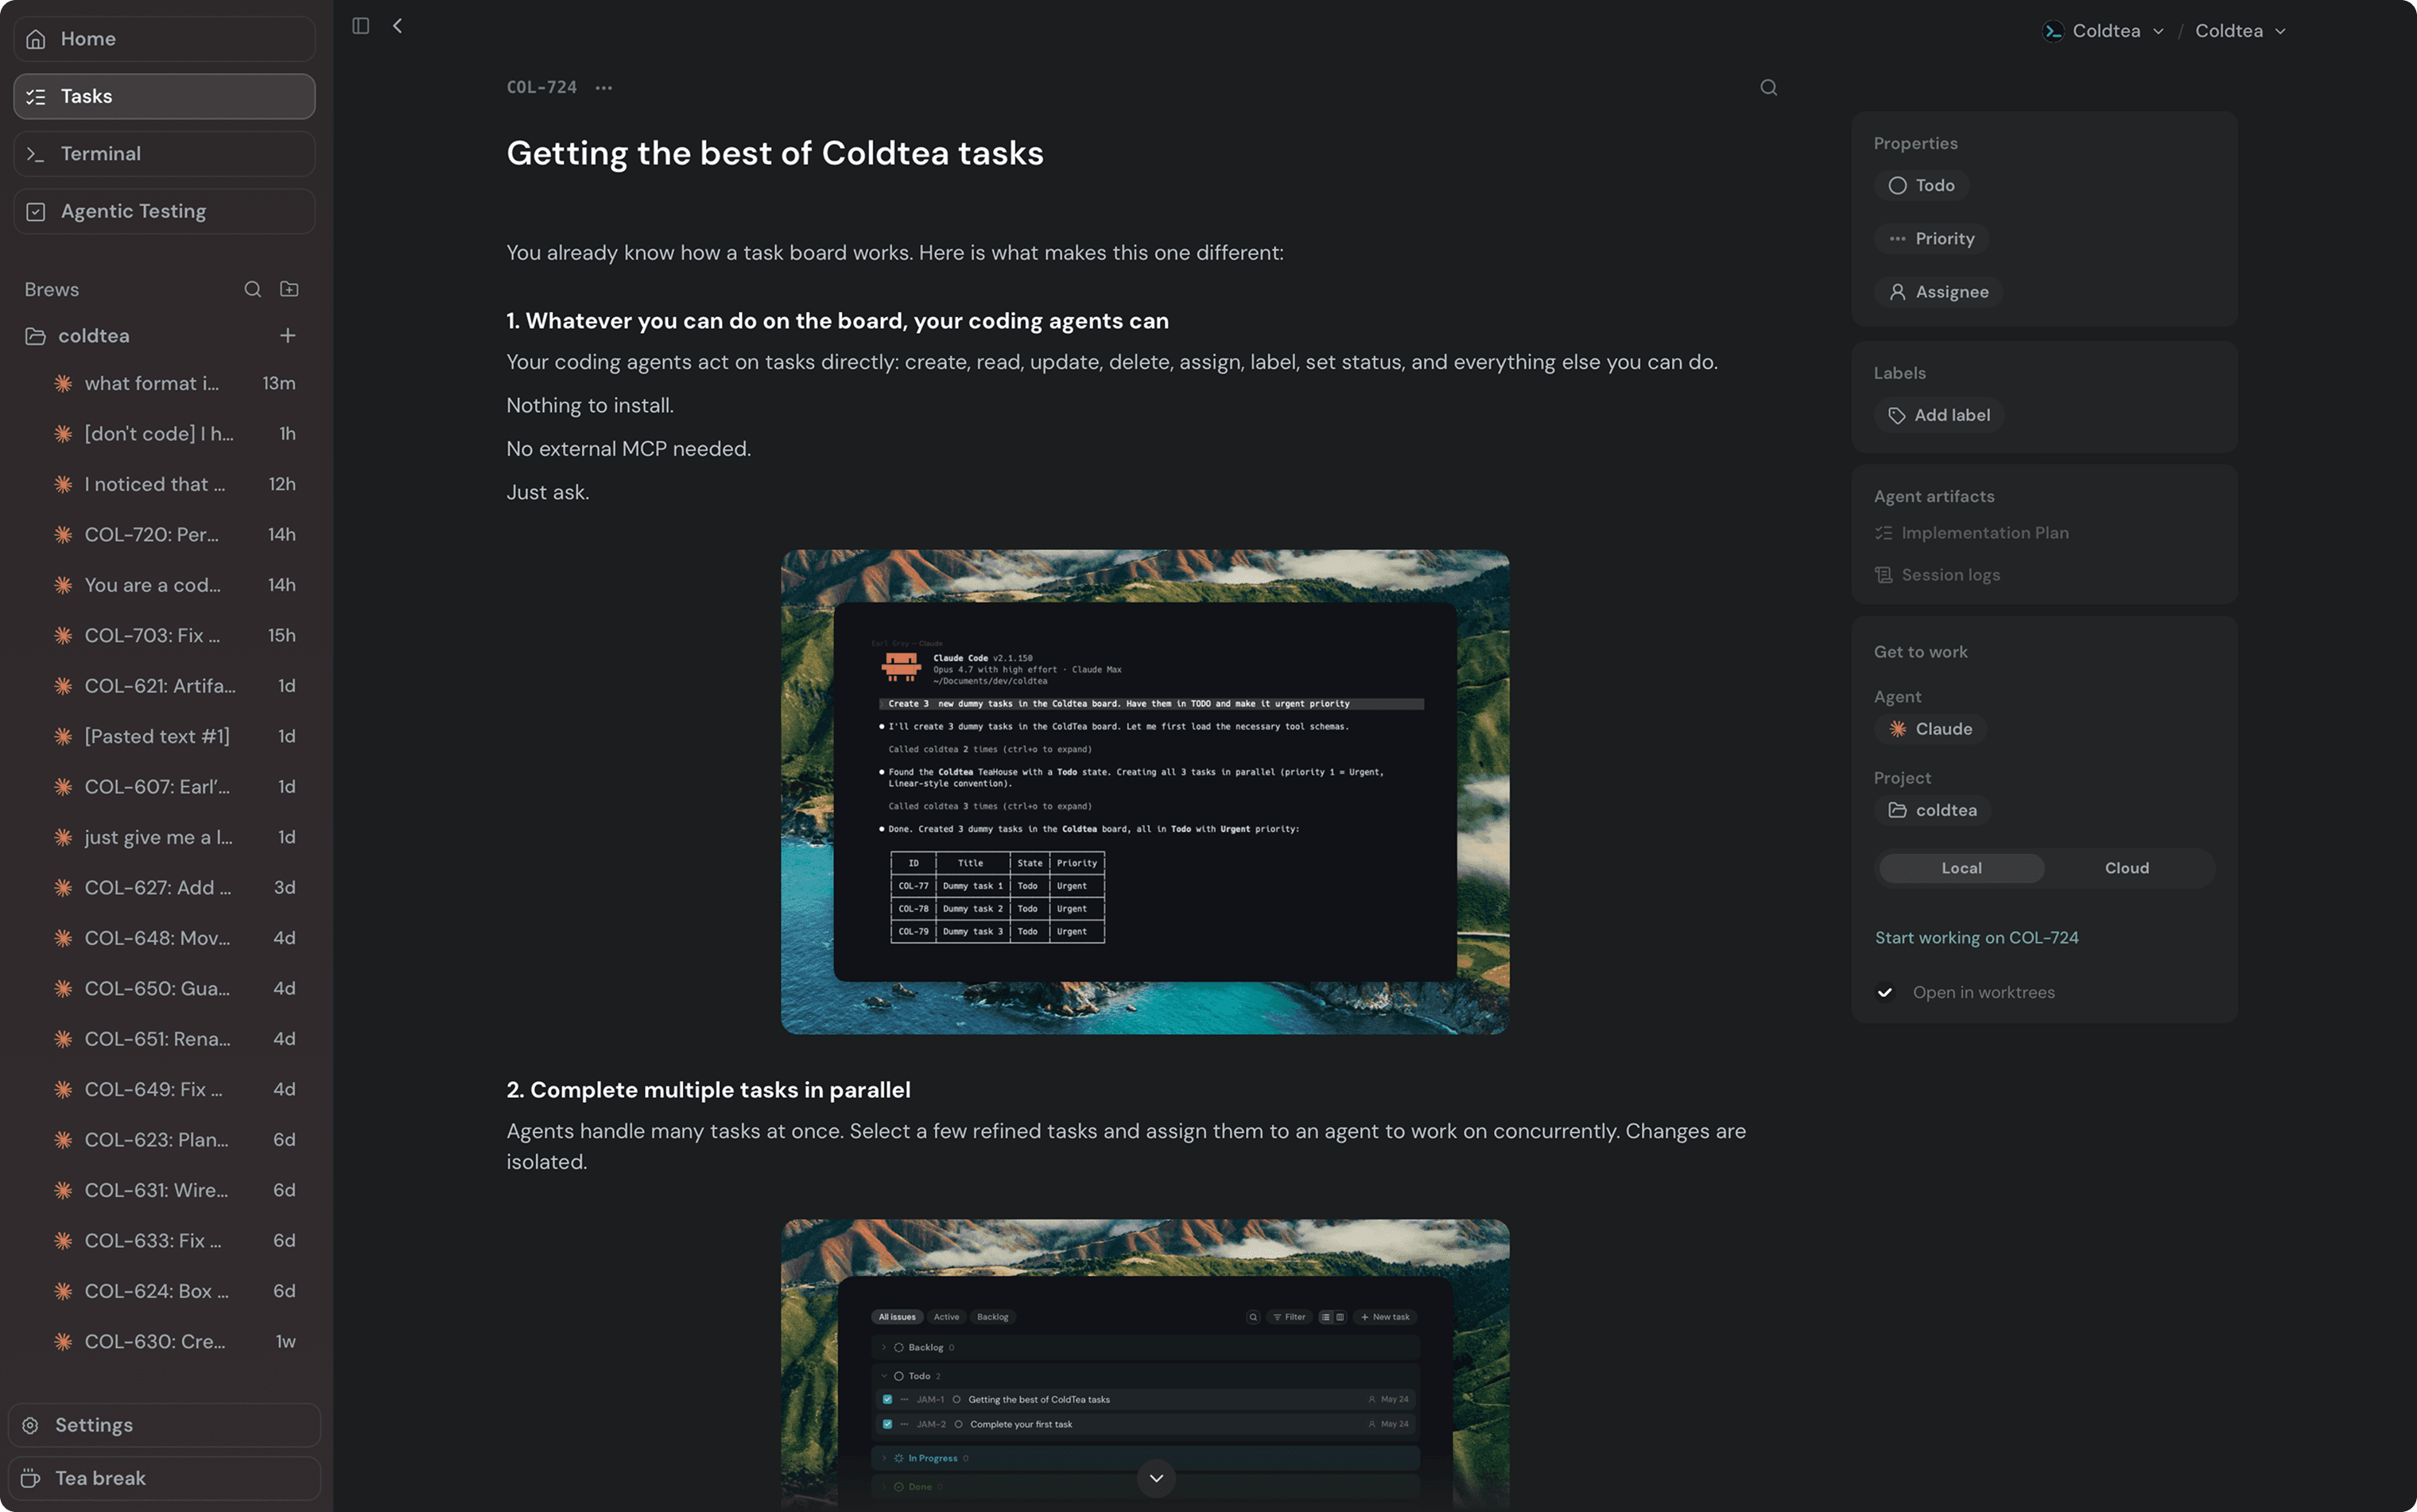
Task: Open the Home page
Action: [x=164, y=39]
